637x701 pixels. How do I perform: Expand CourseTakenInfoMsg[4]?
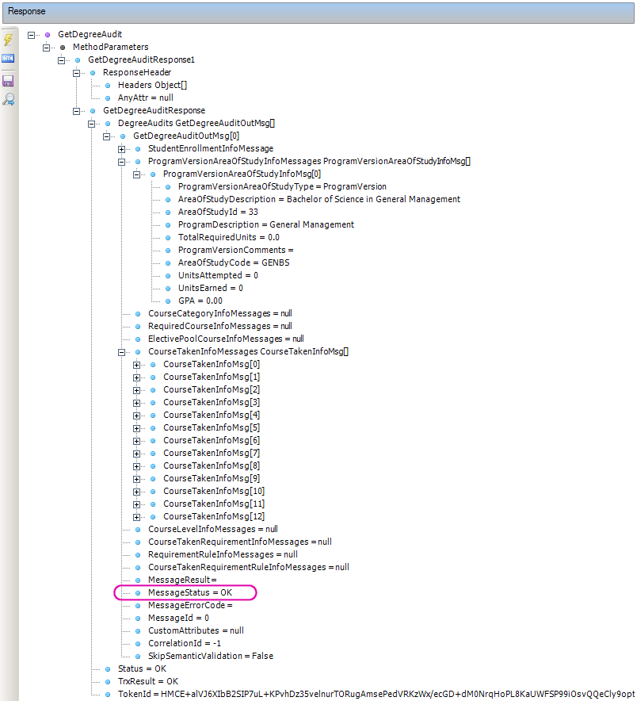(x=137, y=416)
